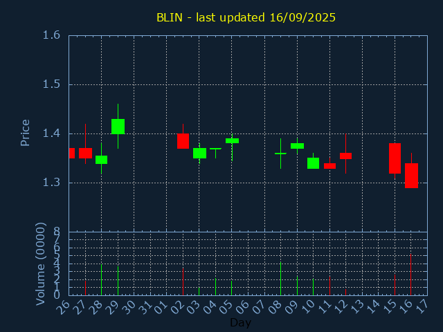This screenshot has height=332, width=443.
Task: Pick the red candlestick body for day 12
Action: tap(345, 156)
